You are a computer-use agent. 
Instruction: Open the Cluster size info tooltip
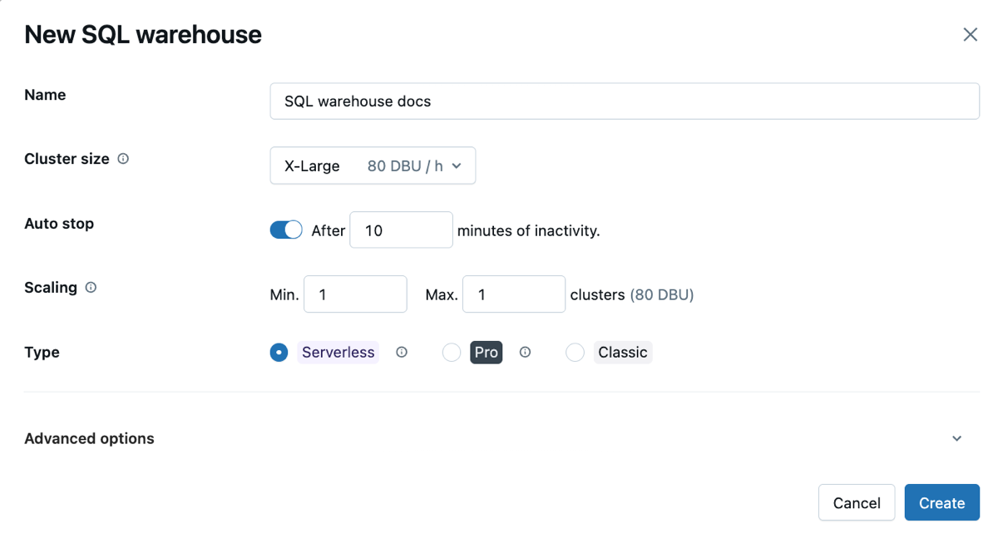[x=122, y=158]
